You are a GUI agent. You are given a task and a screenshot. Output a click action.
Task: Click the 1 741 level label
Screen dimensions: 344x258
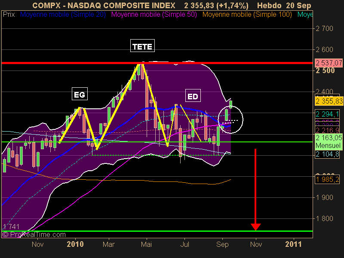click(11, 227)
